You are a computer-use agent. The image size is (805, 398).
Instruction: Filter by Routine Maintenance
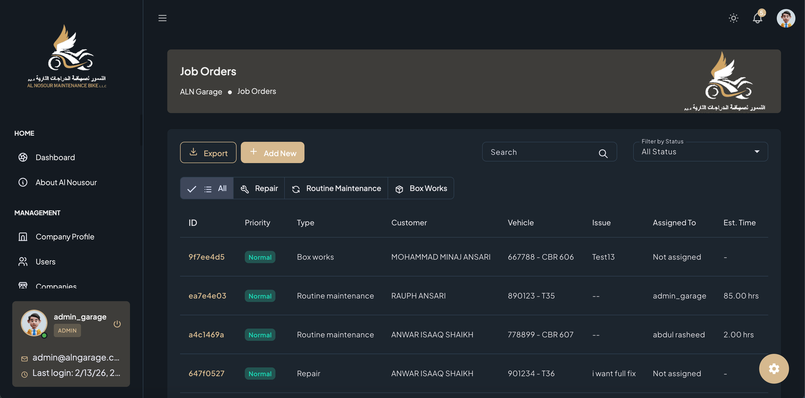(336, 188)
